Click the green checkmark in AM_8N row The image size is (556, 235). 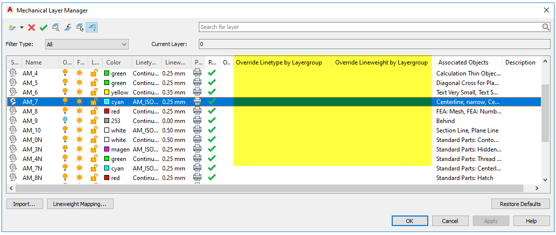point(212,177)
